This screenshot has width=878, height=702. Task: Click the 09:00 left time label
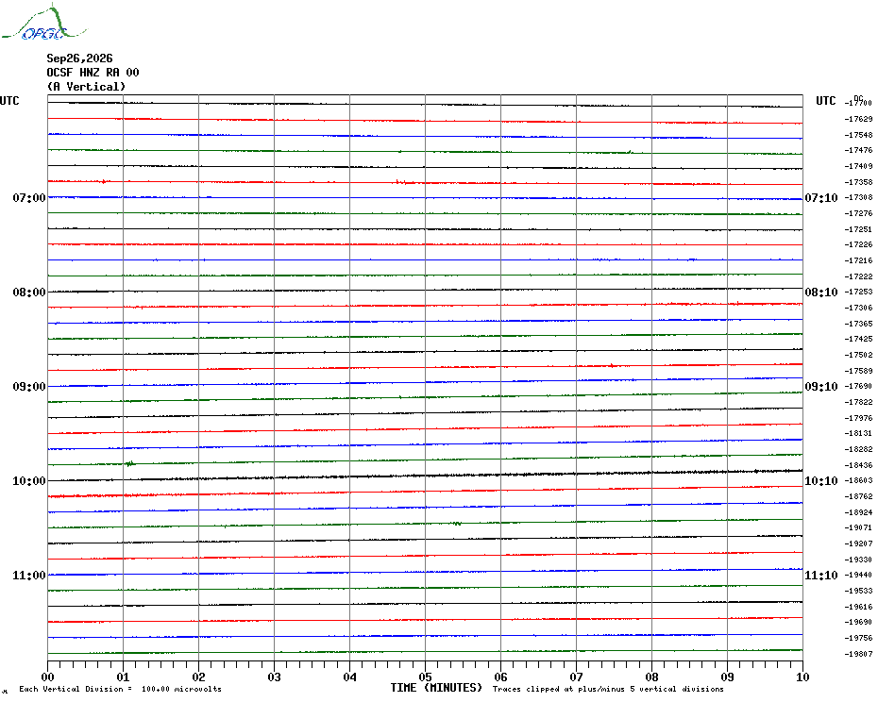[x=29, y=387]
